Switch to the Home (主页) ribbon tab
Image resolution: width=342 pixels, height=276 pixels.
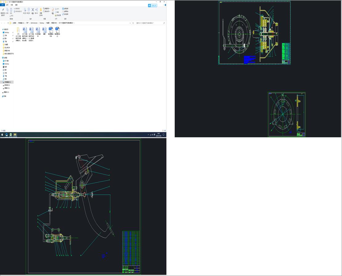(x=7, y=5)
